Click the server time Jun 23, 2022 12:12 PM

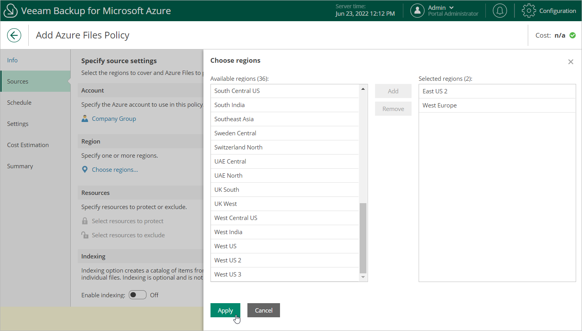[365, 14]
